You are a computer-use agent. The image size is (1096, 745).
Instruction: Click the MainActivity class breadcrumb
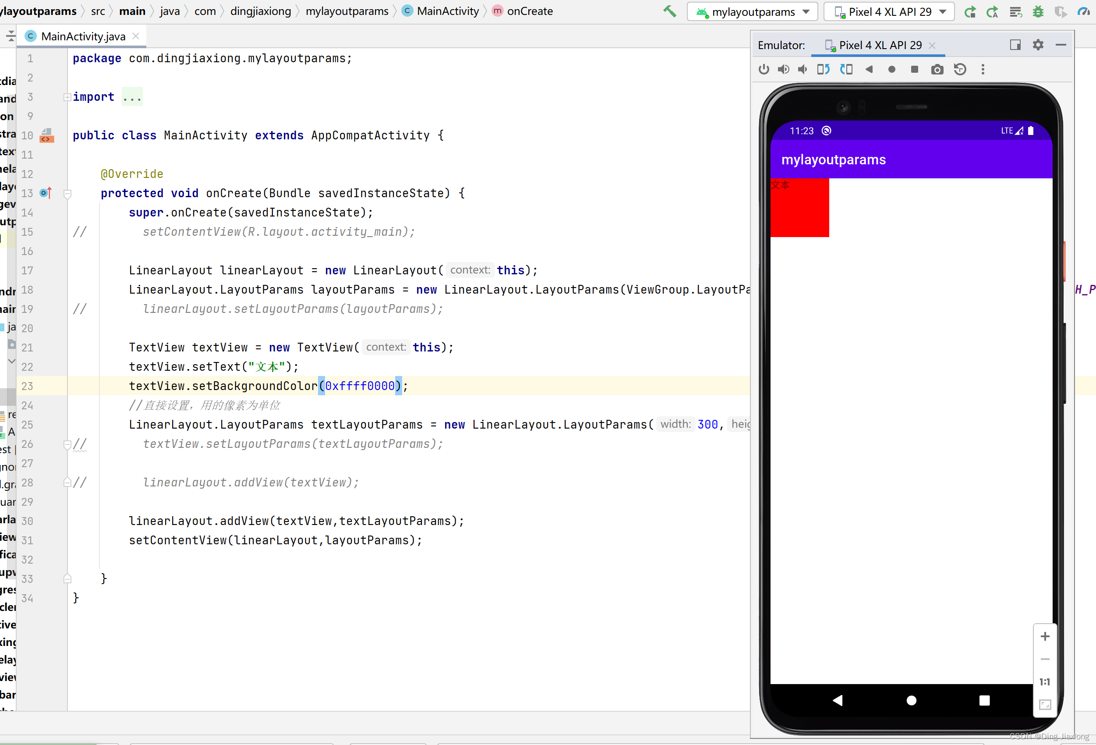click(441, 11)
